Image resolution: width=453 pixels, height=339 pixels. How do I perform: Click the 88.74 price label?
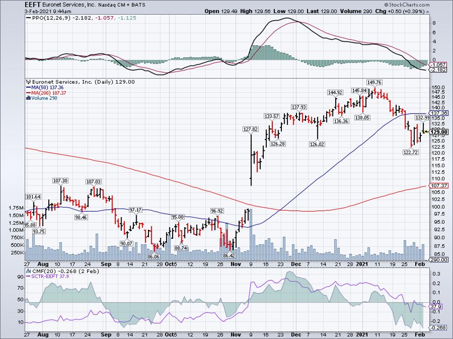[181, 248]
